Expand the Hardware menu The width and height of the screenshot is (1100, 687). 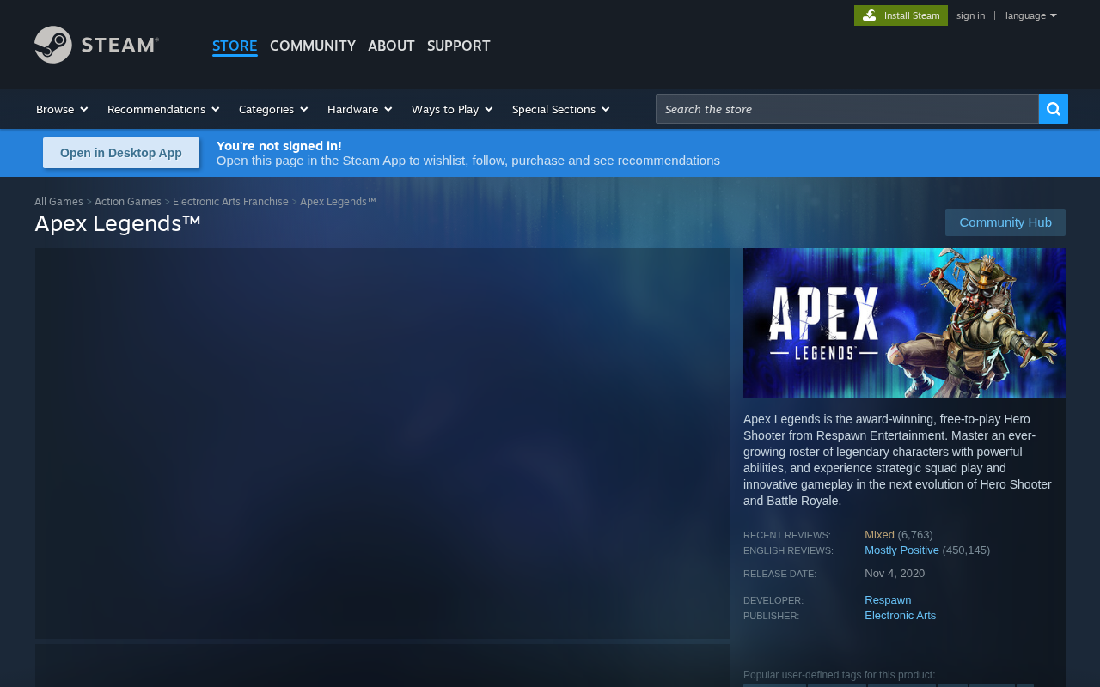(360, 109)
